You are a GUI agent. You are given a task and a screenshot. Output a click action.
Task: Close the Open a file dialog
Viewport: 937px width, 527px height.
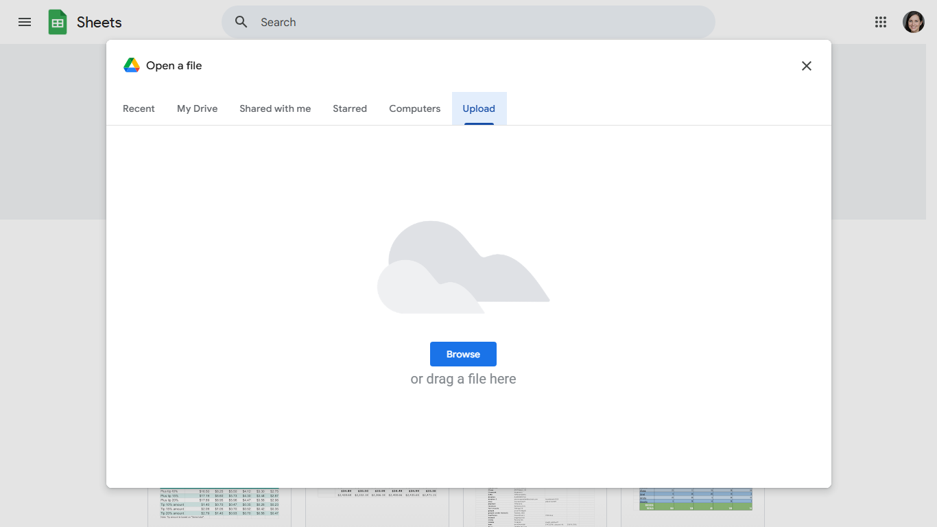click(x=807, y=65)
